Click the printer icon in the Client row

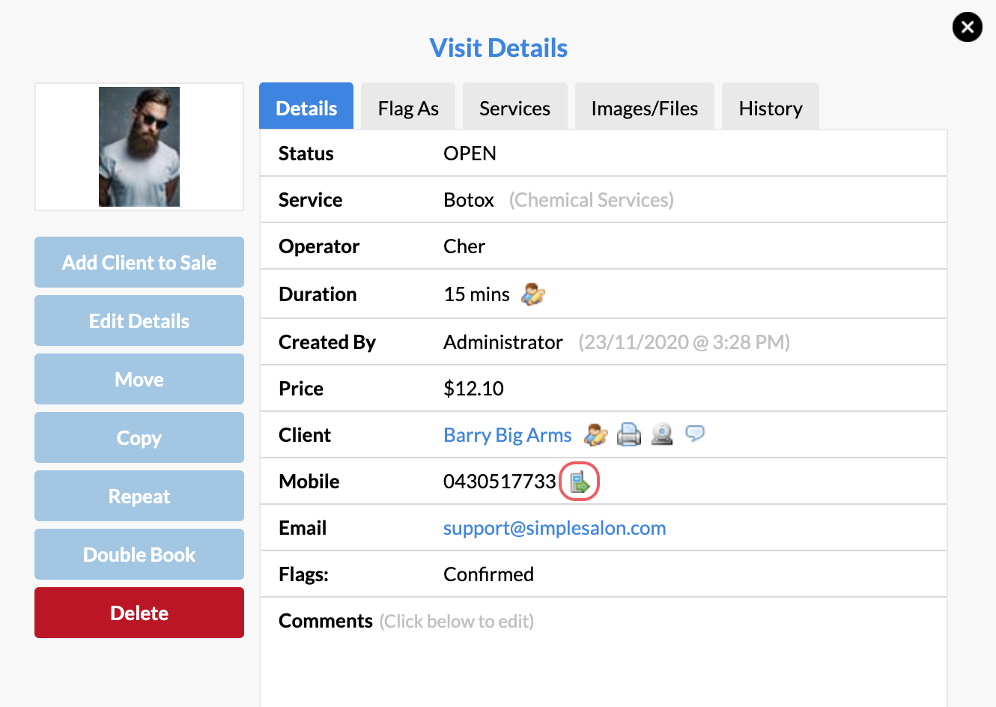coord(629,434)
